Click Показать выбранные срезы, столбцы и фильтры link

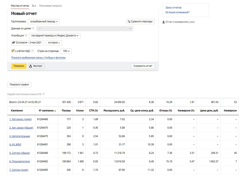(x=38, y=57)
